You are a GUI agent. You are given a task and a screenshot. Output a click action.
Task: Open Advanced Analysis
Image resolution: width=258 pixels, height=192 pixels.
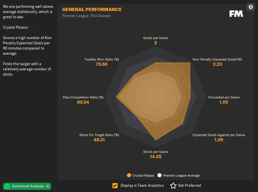(x=28, y=186)
